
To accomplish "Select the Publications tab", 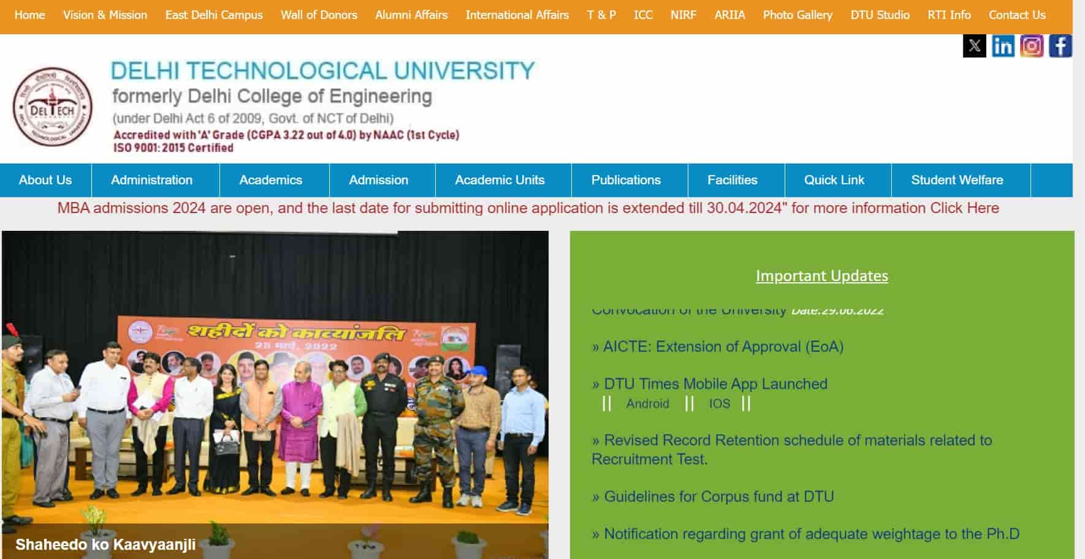I will coord(626,180).
